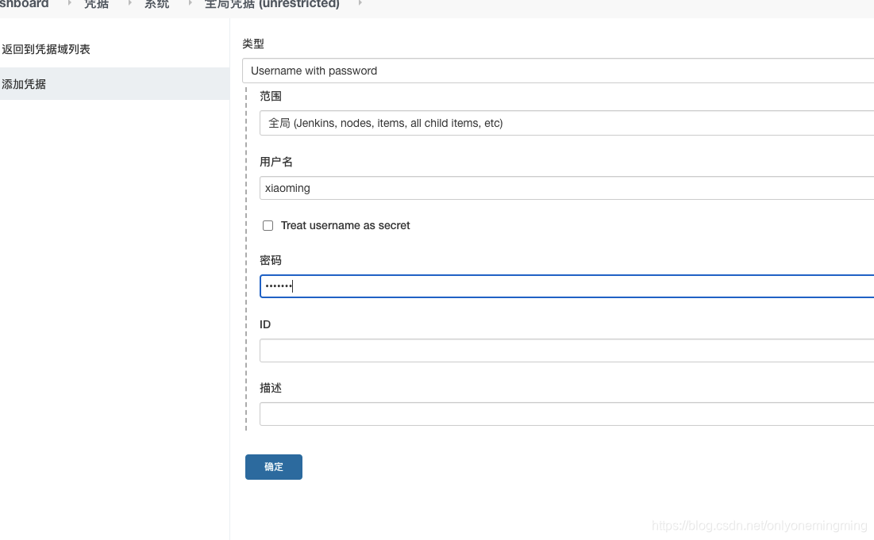Click the 类型 label
Image resolution: width=874 pixels, height=540 pixels.
[253, 44]
